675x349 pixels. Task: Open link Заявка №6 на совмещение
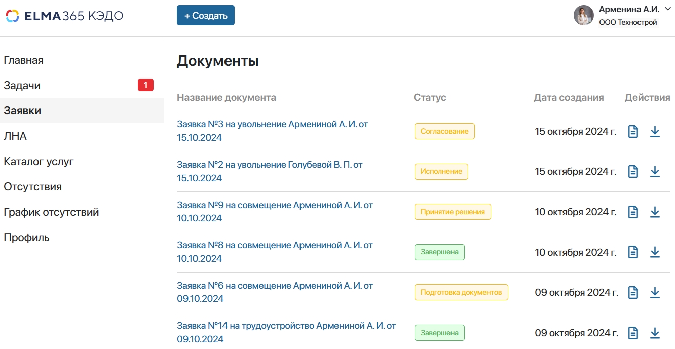(x=275, y=292)
